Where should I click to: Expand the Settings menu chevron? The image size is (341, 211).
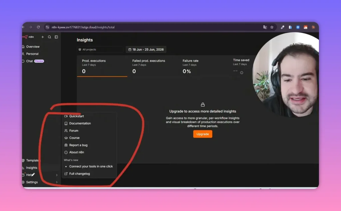tap(57, 182)
